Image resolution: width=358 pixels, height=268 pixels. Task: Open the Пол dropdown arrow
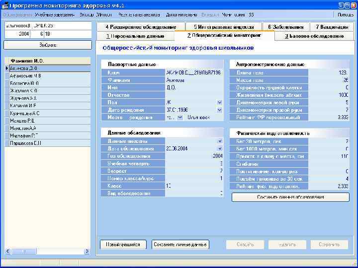coord(219,103)
